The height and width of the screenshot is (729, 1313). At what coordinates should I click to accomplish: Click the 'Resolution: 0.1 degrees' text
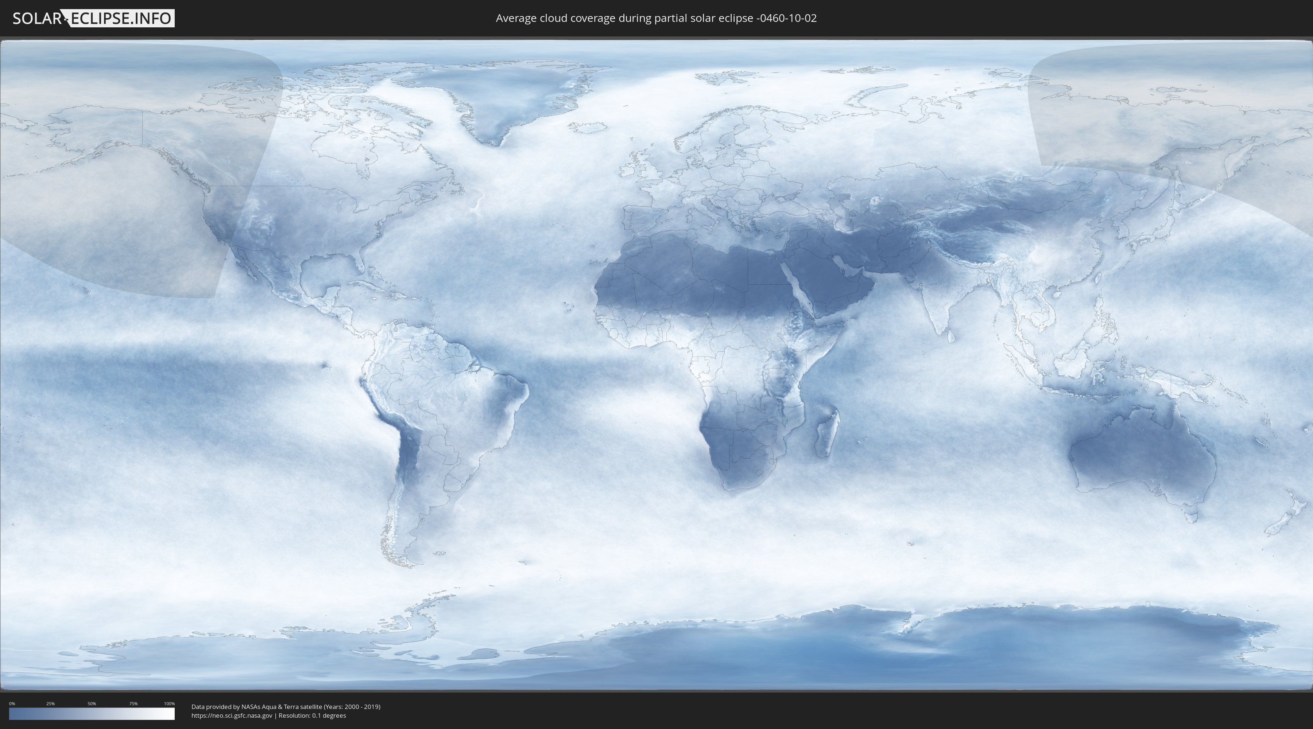pyautogui.click(x=312, y=716)
